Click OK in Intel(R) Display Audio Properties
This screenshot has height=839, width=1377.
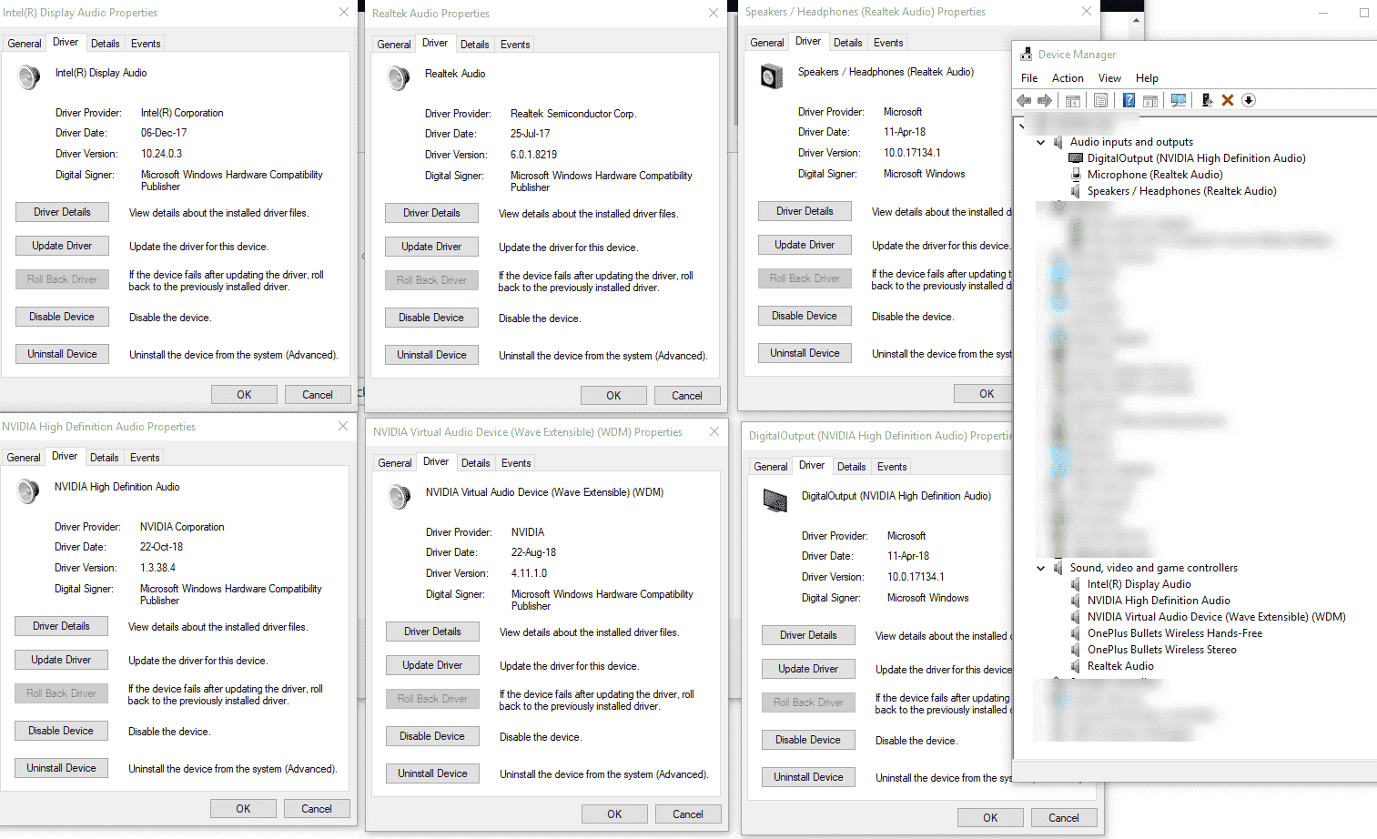point(244,395)
